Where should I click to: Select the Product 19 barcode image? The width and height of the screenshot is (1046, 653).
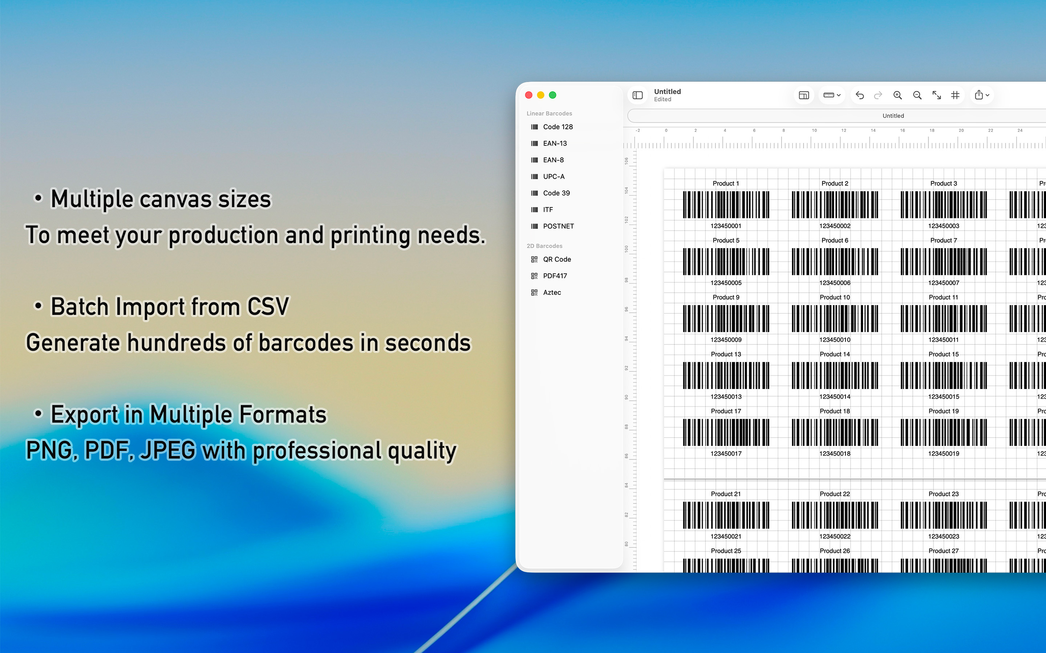tap(944, 432)
